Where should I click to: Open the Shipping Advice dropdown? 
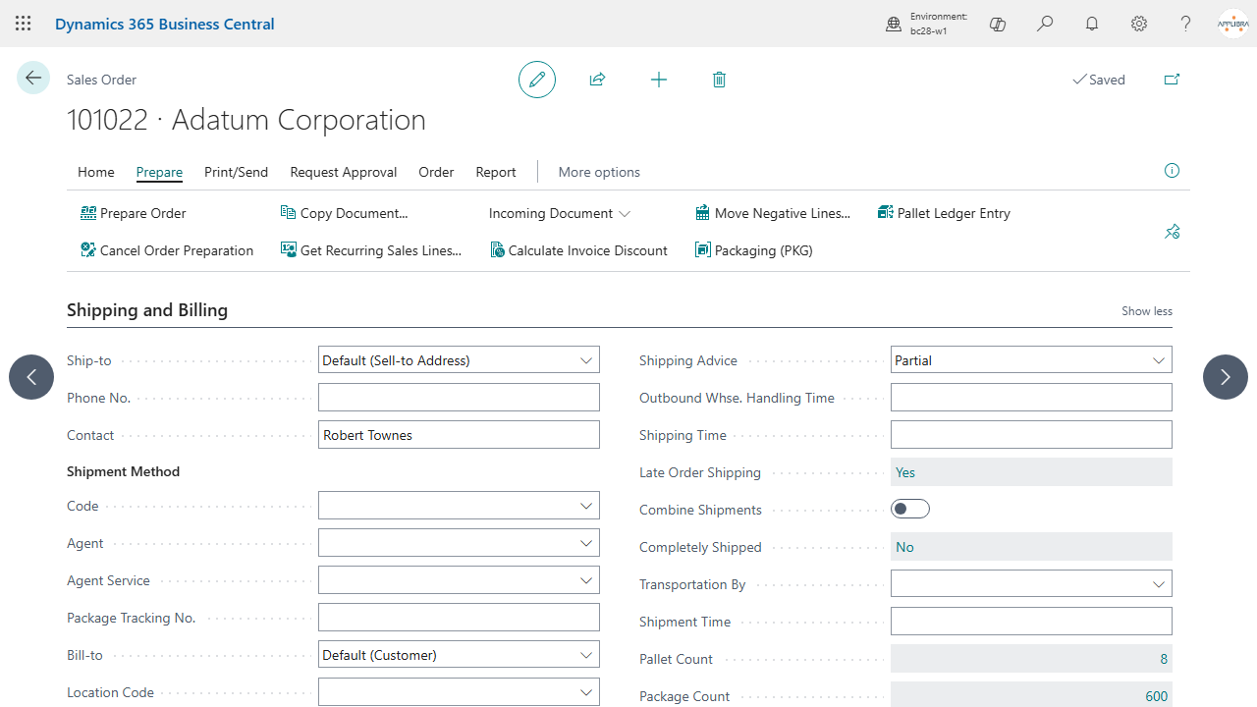point(1159,360)
